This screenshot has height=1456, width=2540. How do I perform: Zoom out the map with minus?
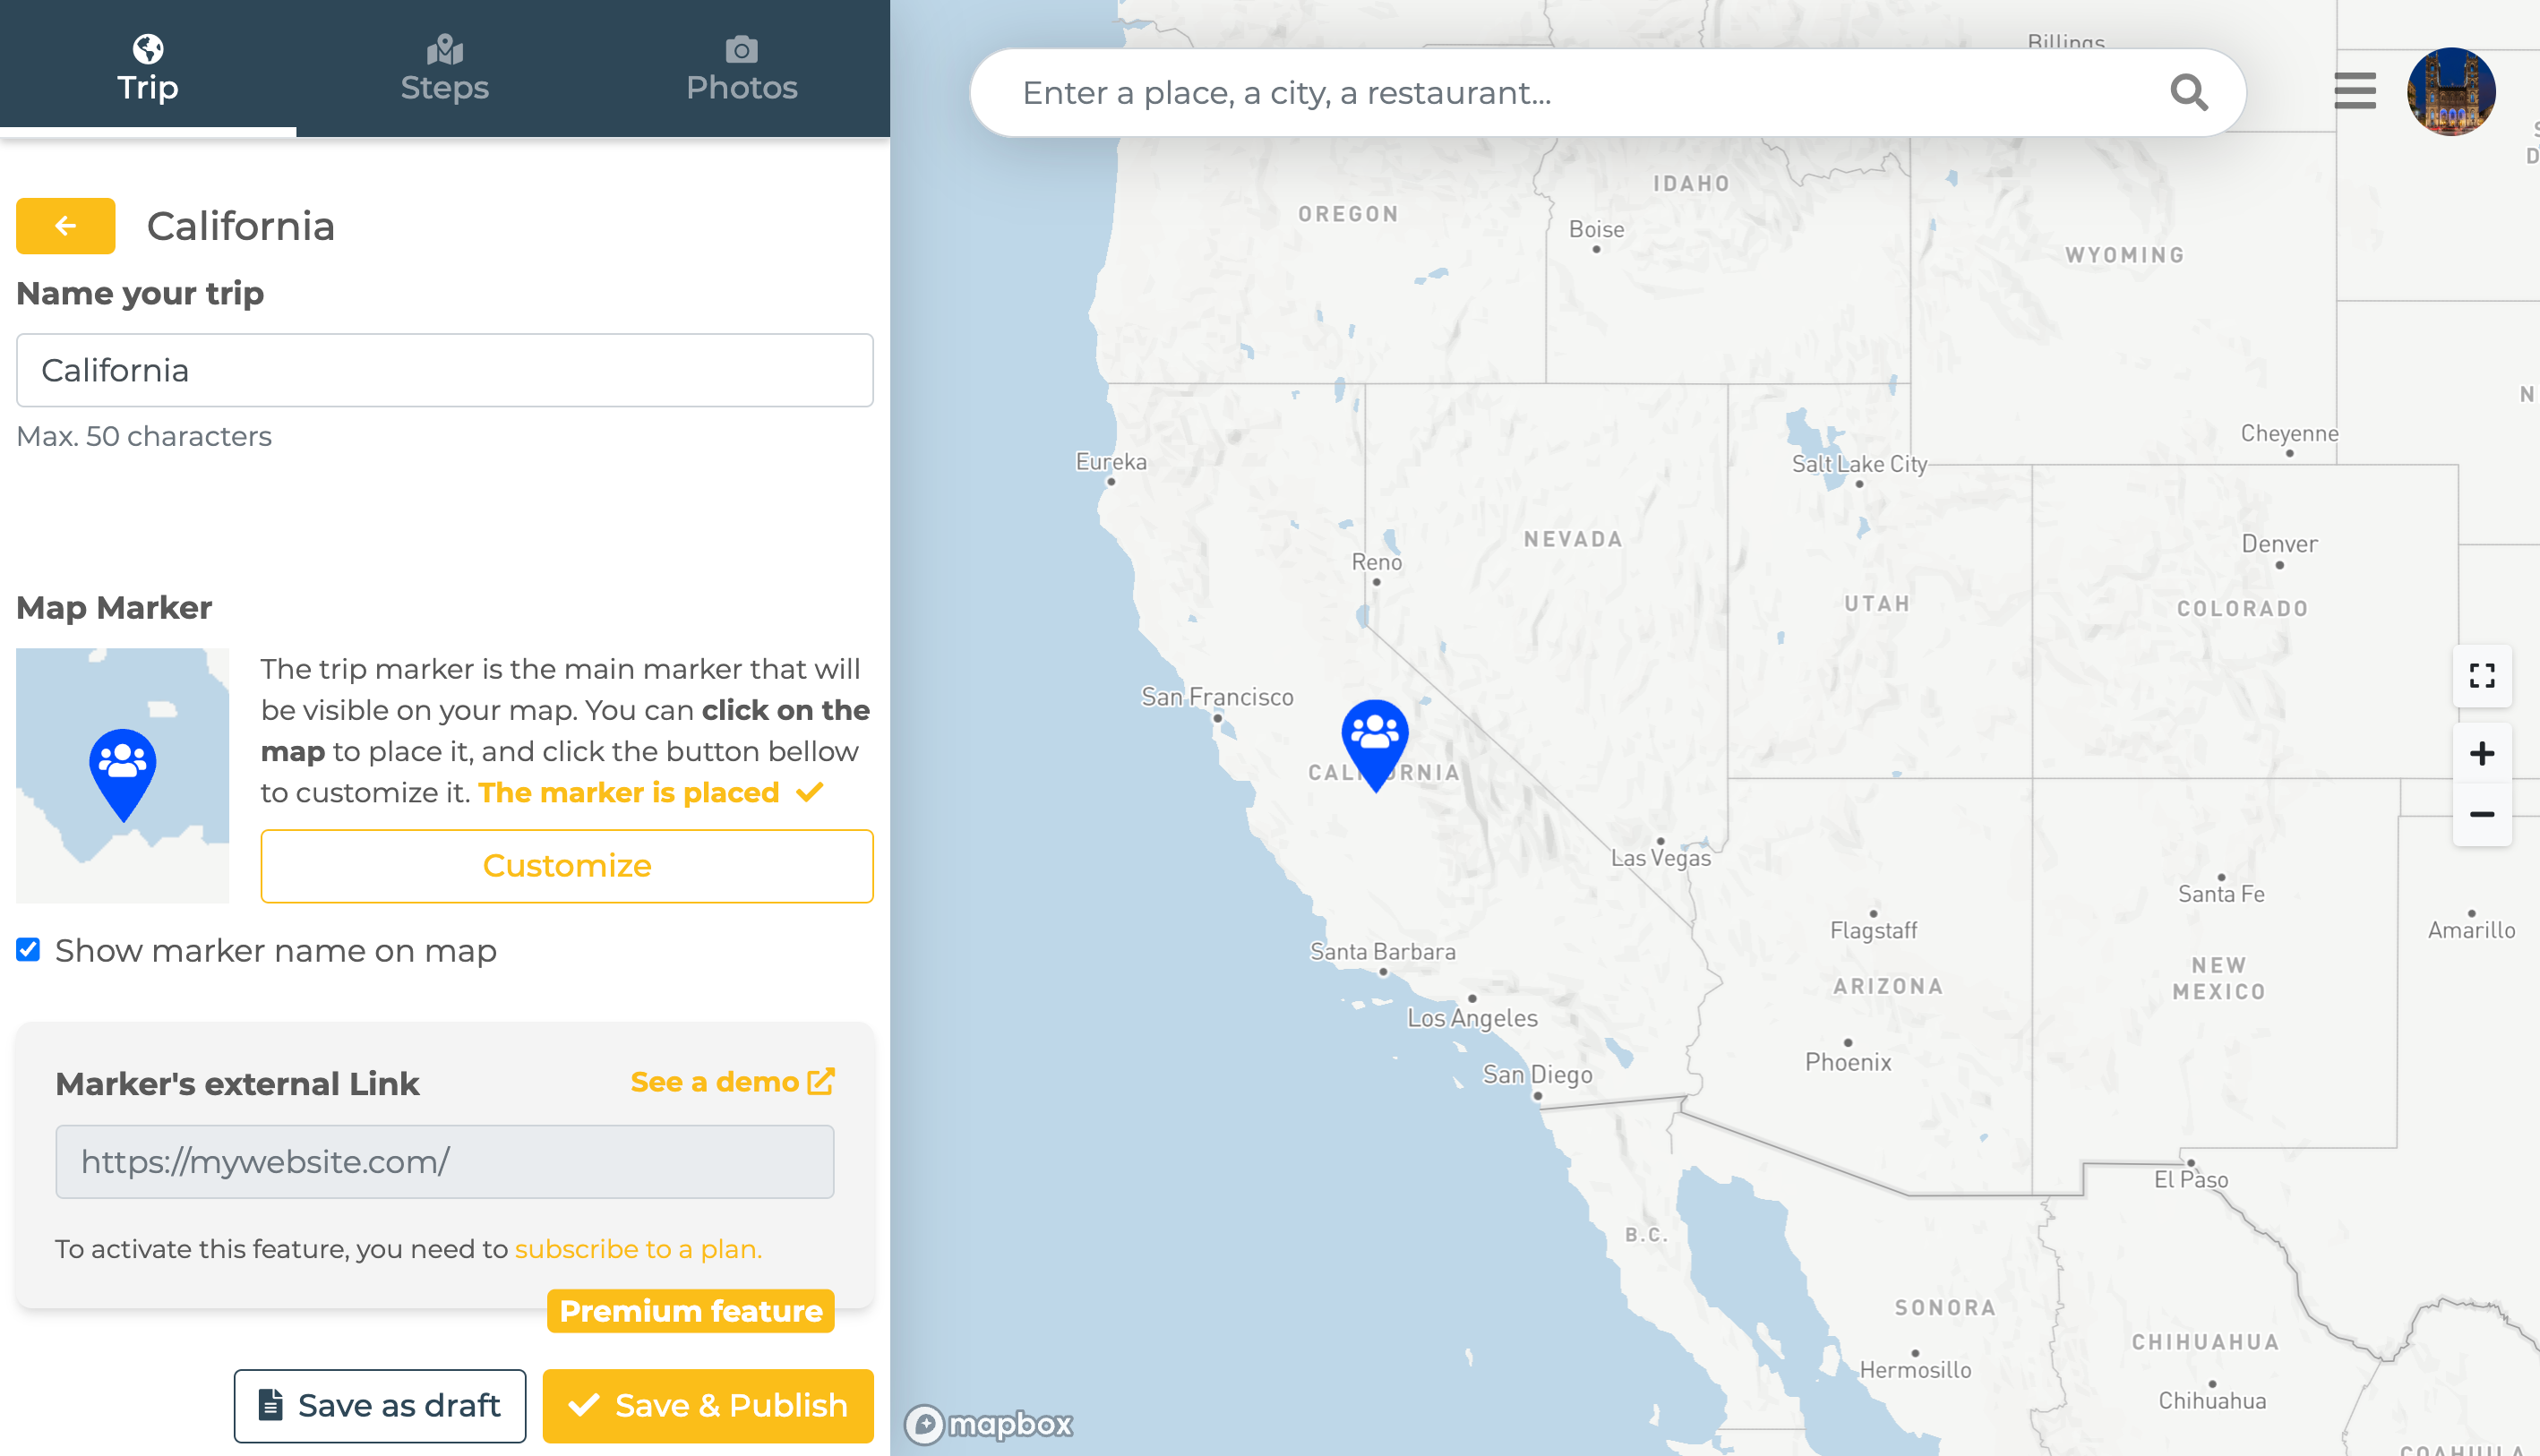(x=2481, y=815)
